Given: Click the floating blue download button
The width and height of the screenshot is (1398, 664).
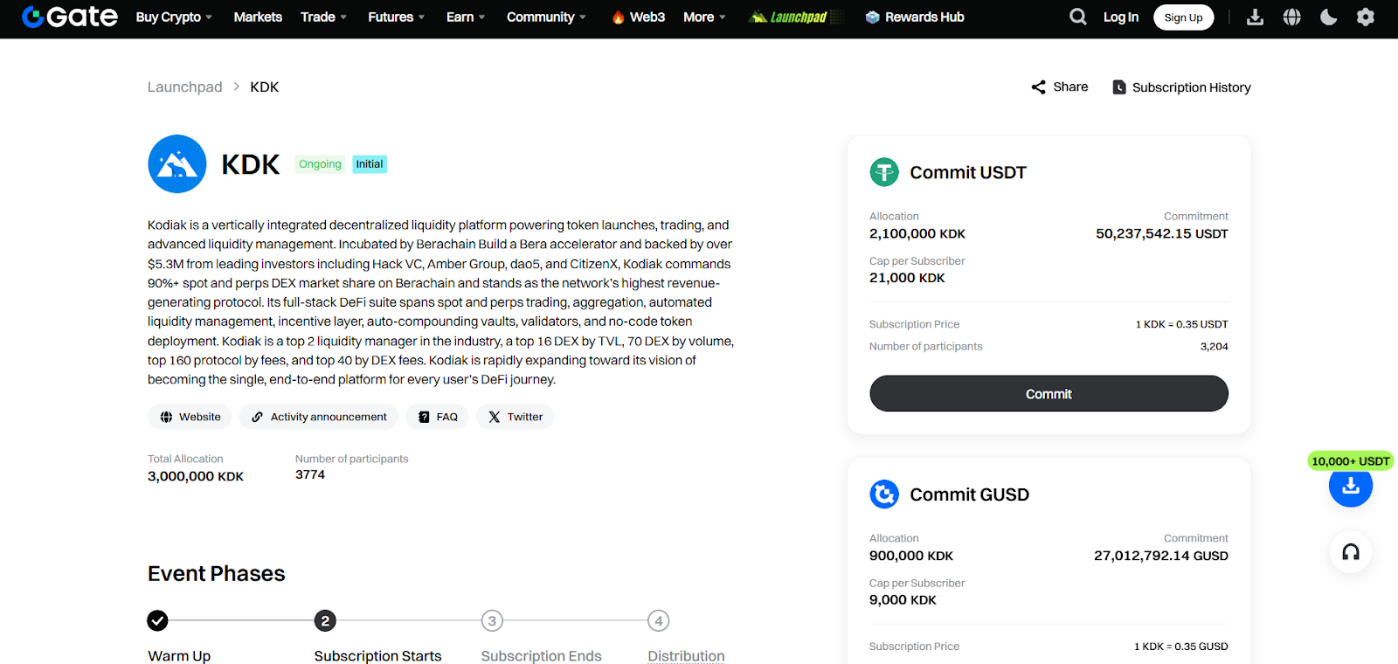Looking at the screenshot, I should pyautogui.click(x=1351, y=486).
